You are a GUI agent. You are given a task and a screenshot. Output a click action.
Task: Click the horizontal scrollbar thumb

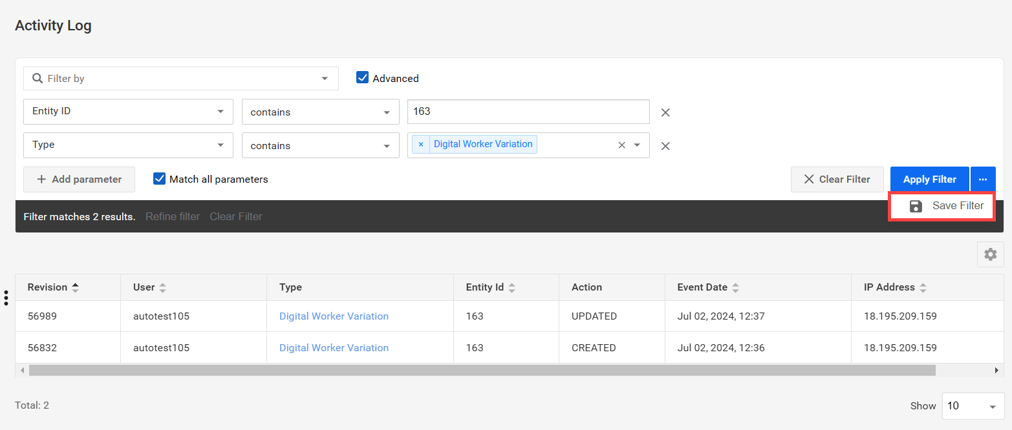click(482, 370)
